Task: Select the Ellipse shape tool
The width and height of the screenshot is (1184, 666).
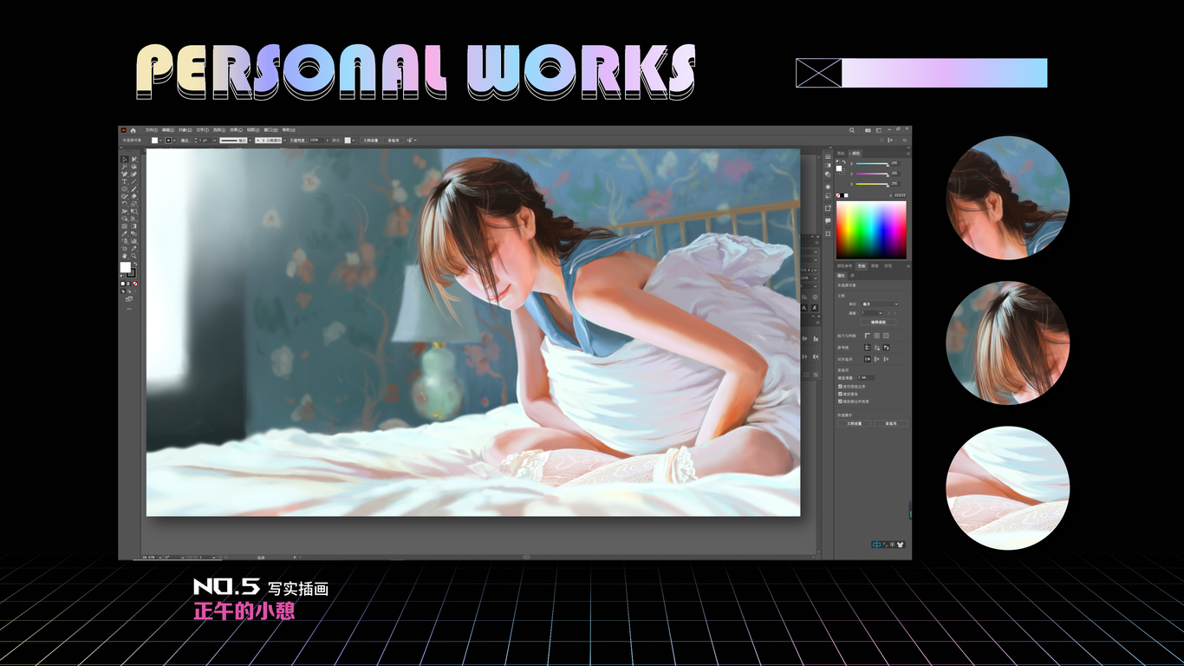Action: coord(125,189)
